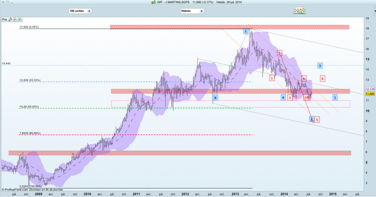The width and height of the screenshot is (376, 197).
Task: Open the Hebdo timeframe dropdown
Action: click(192, 11)
